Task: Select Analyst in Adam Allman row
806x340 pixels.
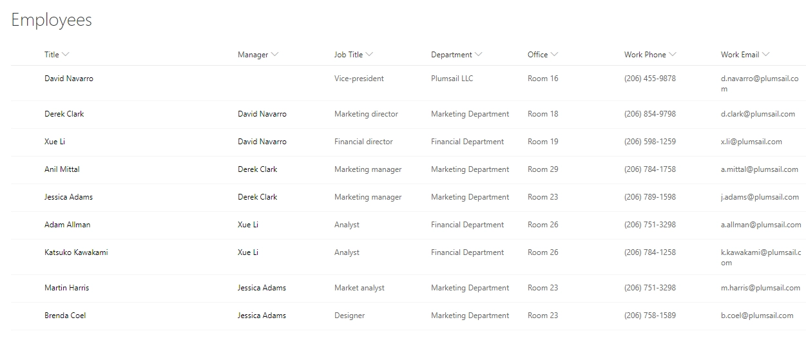Action: [x=347, y=225]
